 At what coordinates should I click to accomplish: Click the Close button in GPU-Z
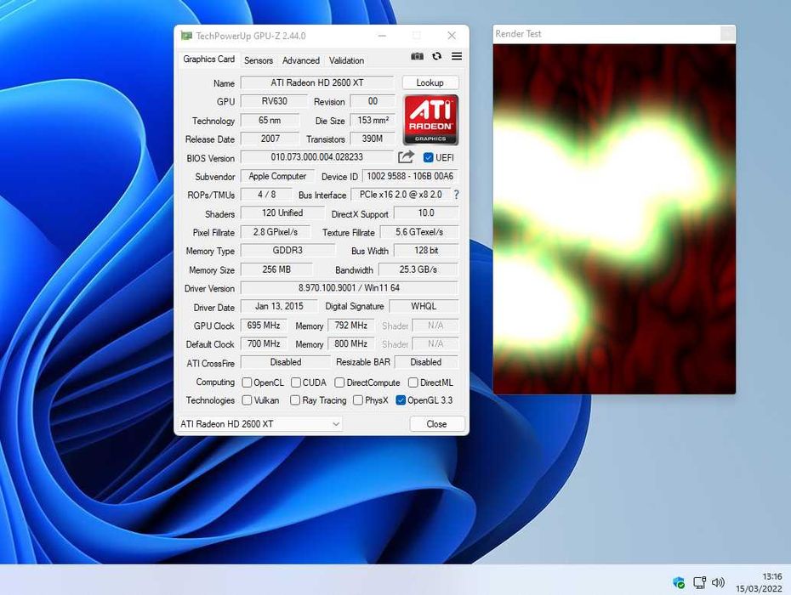click(436, 424)
